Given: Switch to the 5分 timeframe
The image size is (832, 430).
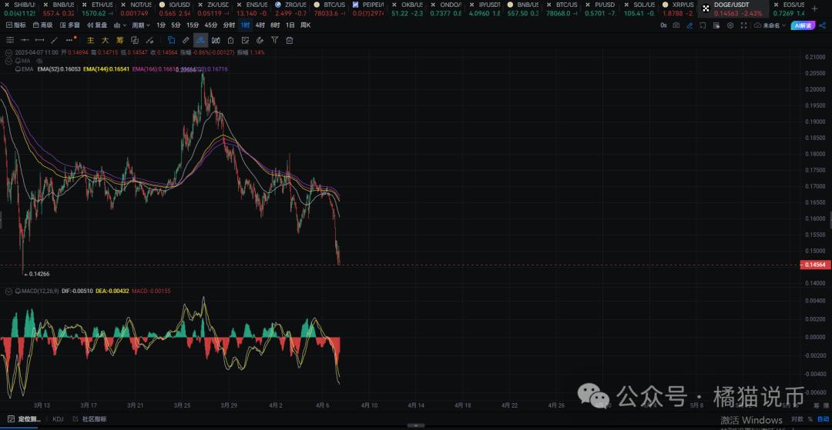Looking at the screenshot, I should coord(176,25).
